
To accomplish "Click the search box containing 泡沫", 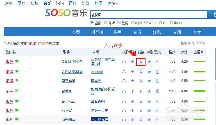I will [149, 15].
